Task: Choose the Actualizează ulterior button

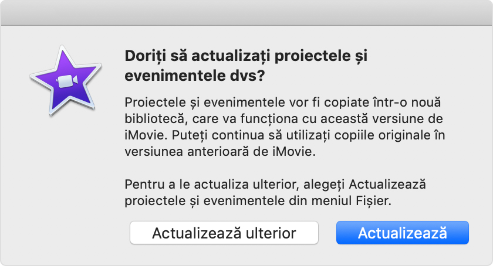Action: 224,233
